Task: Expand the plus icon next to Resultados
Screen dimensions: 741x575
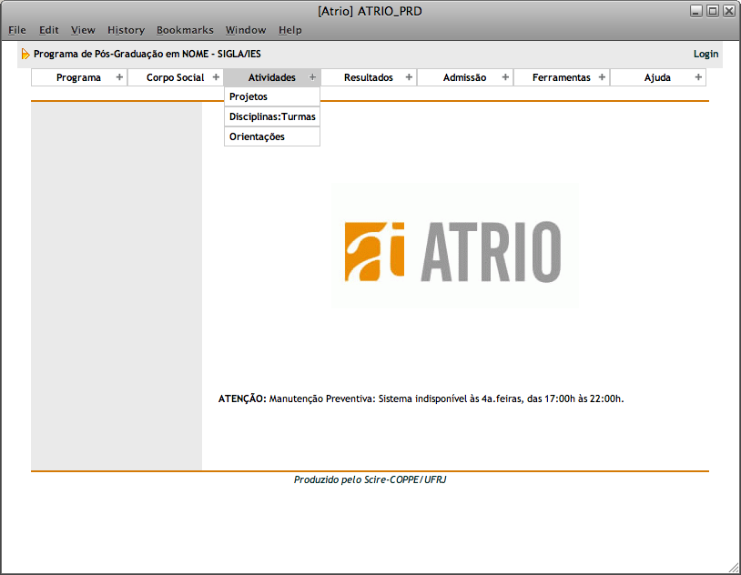Action: pos(409,77)
